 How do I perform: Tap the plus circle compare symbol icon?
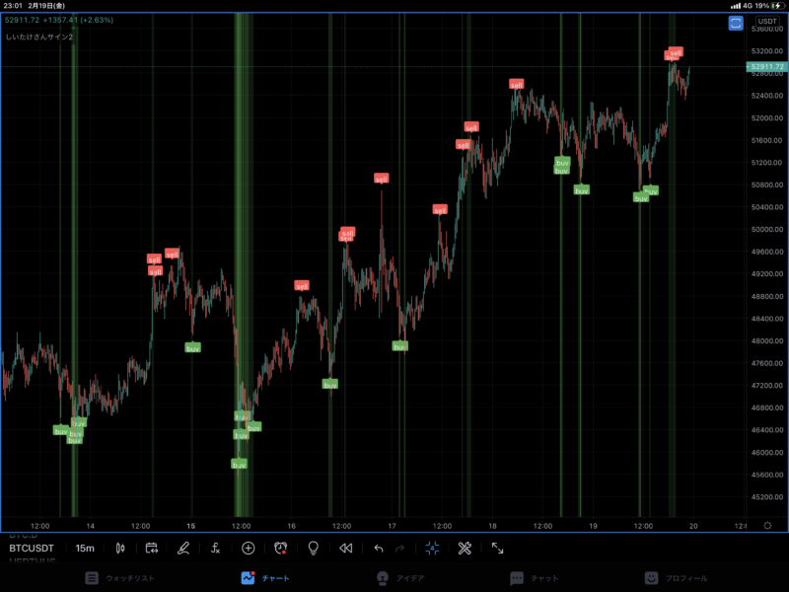click(249, 548)
